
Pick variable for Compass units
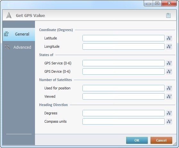[169, 121]
